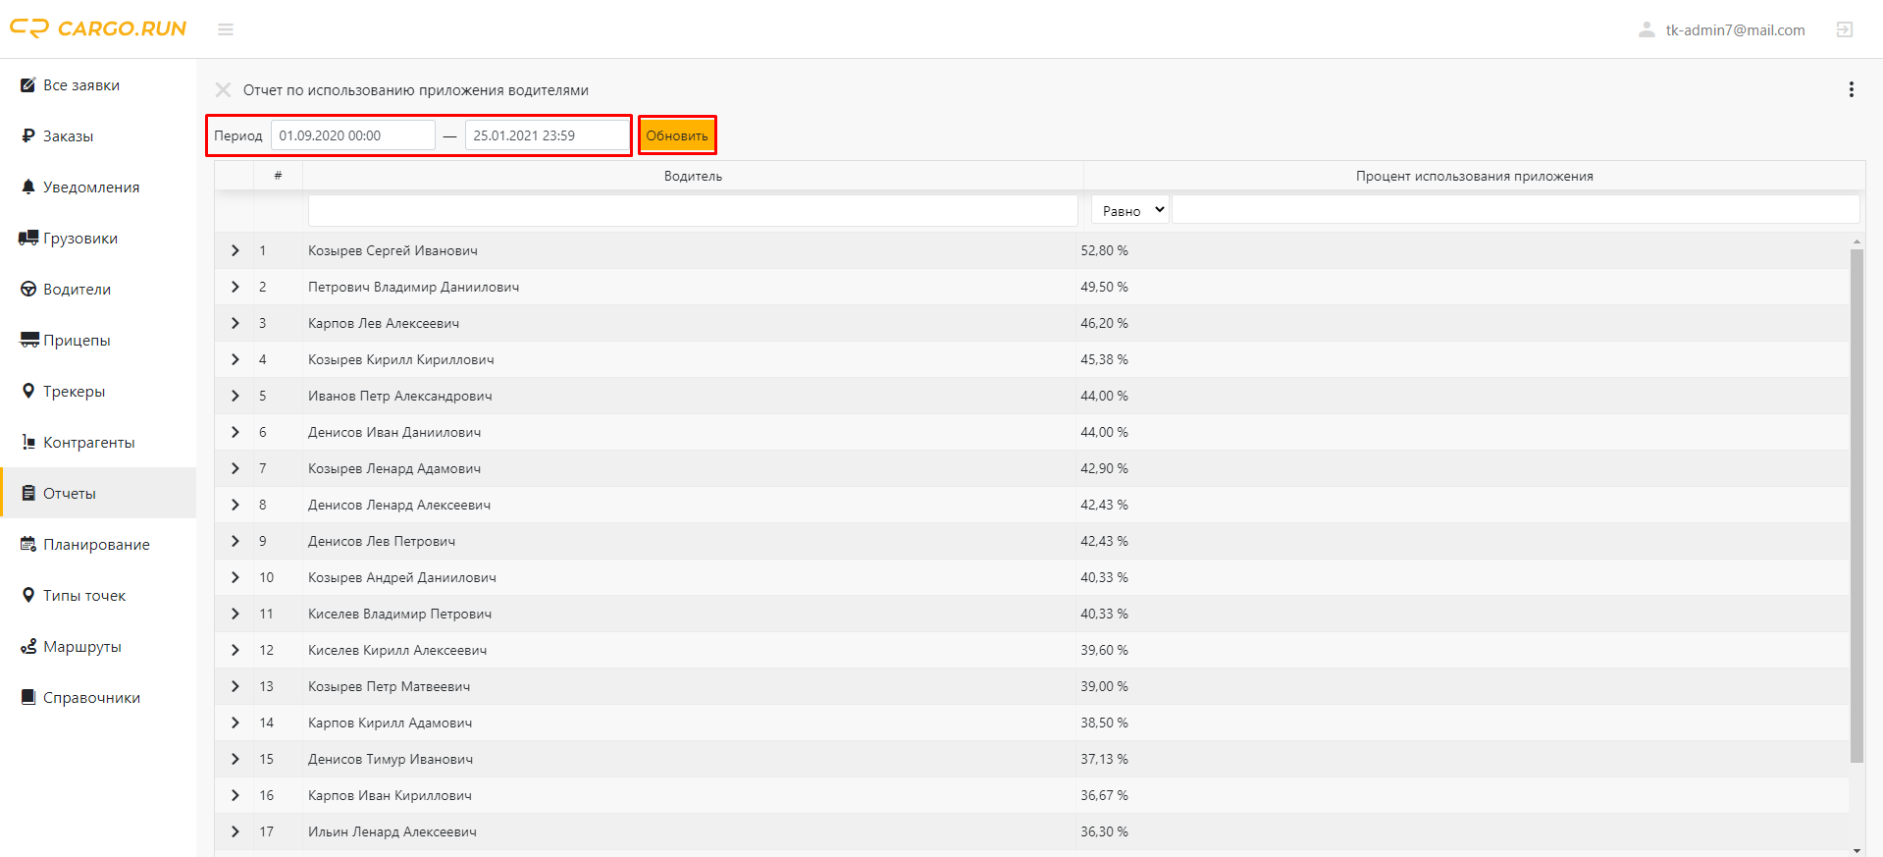Click the 42,90 % value
The image size is (1883, 857).
[1104, 468]
